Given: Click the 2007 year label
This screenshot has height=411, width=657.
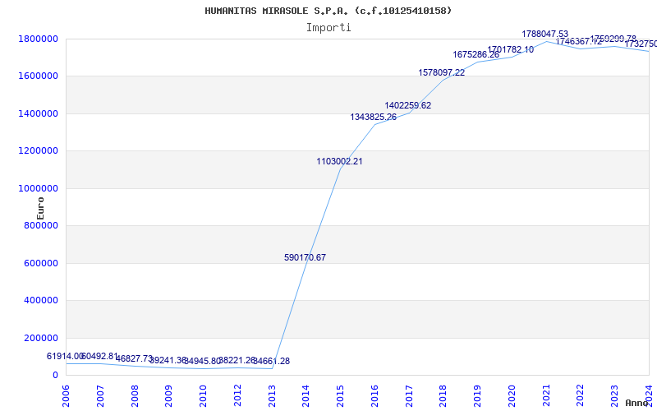Looking at the screenshot, I should [x=100, y=395].
